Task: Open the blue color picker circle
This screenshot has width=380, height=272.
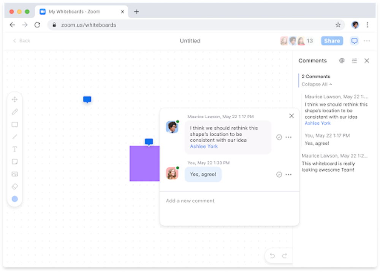Action: tap(15, 199)
